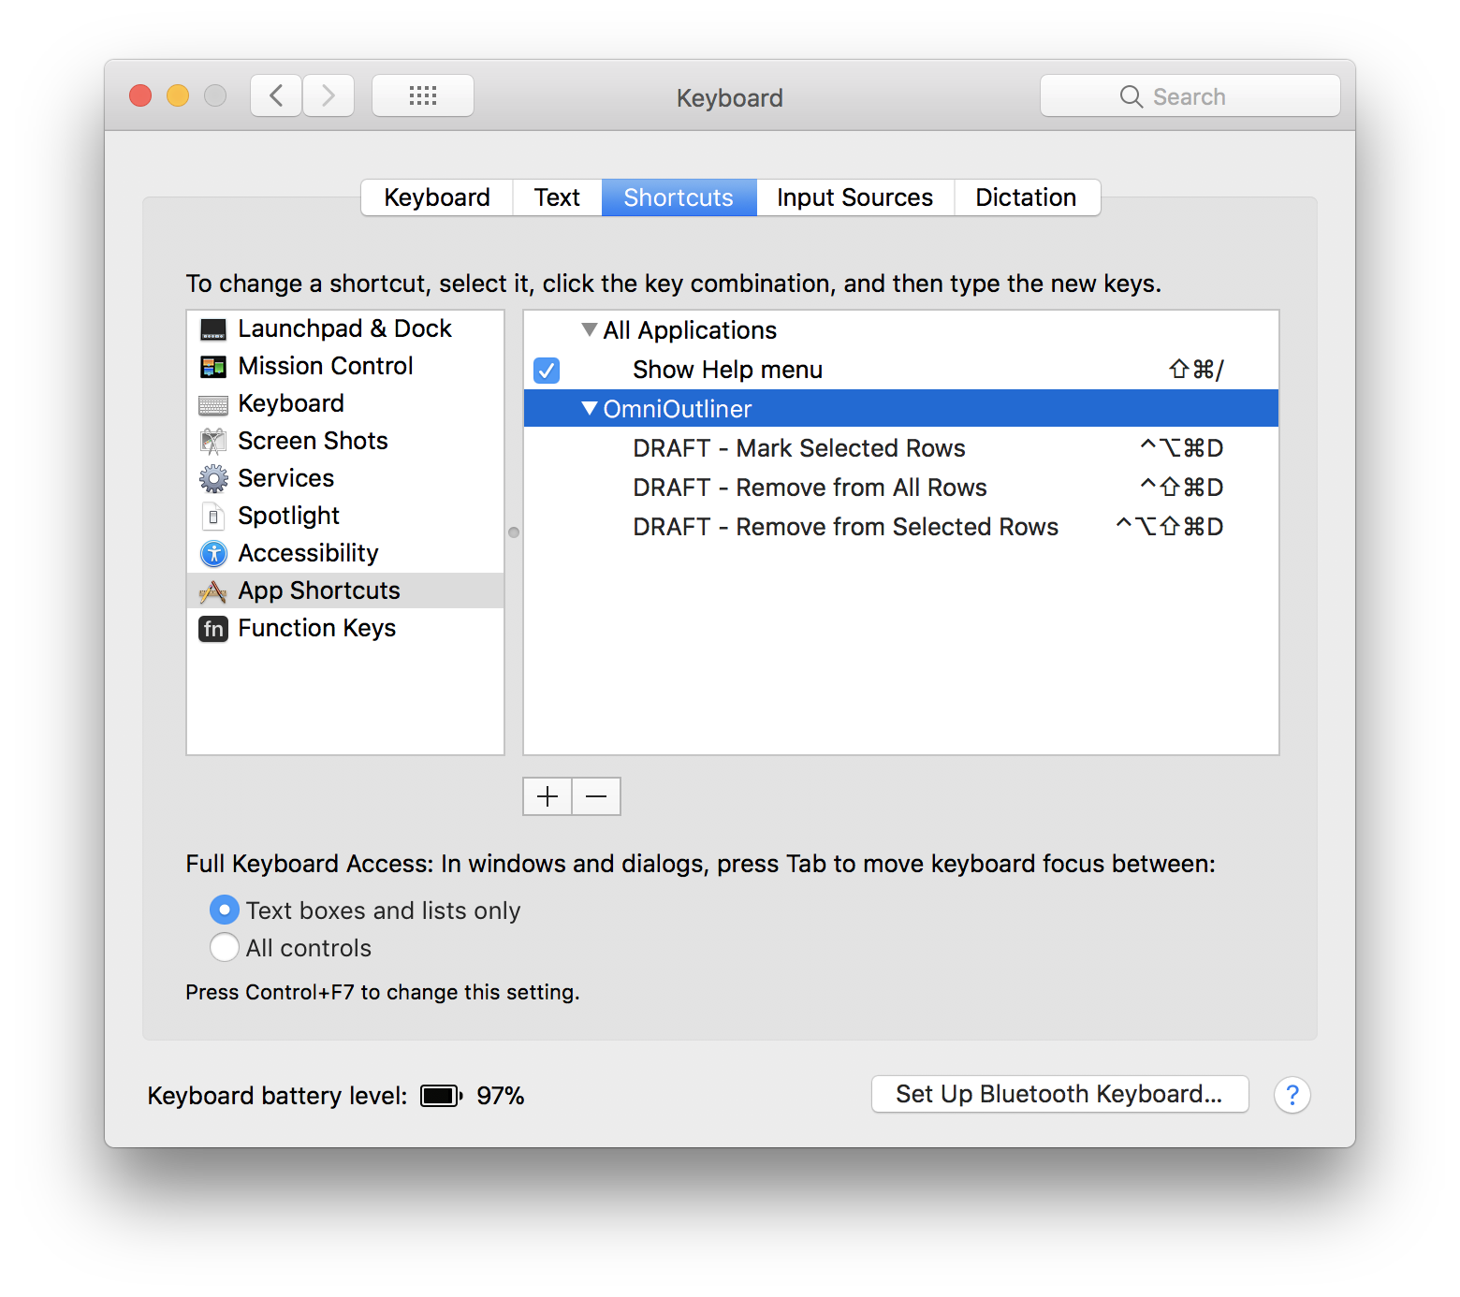
Task: Select the Shortcuts tab
Action: coord(679,197)
